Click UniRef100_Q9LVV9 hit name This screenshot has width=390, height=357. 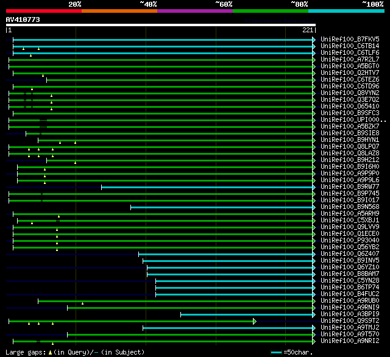(x=350, y=227)
